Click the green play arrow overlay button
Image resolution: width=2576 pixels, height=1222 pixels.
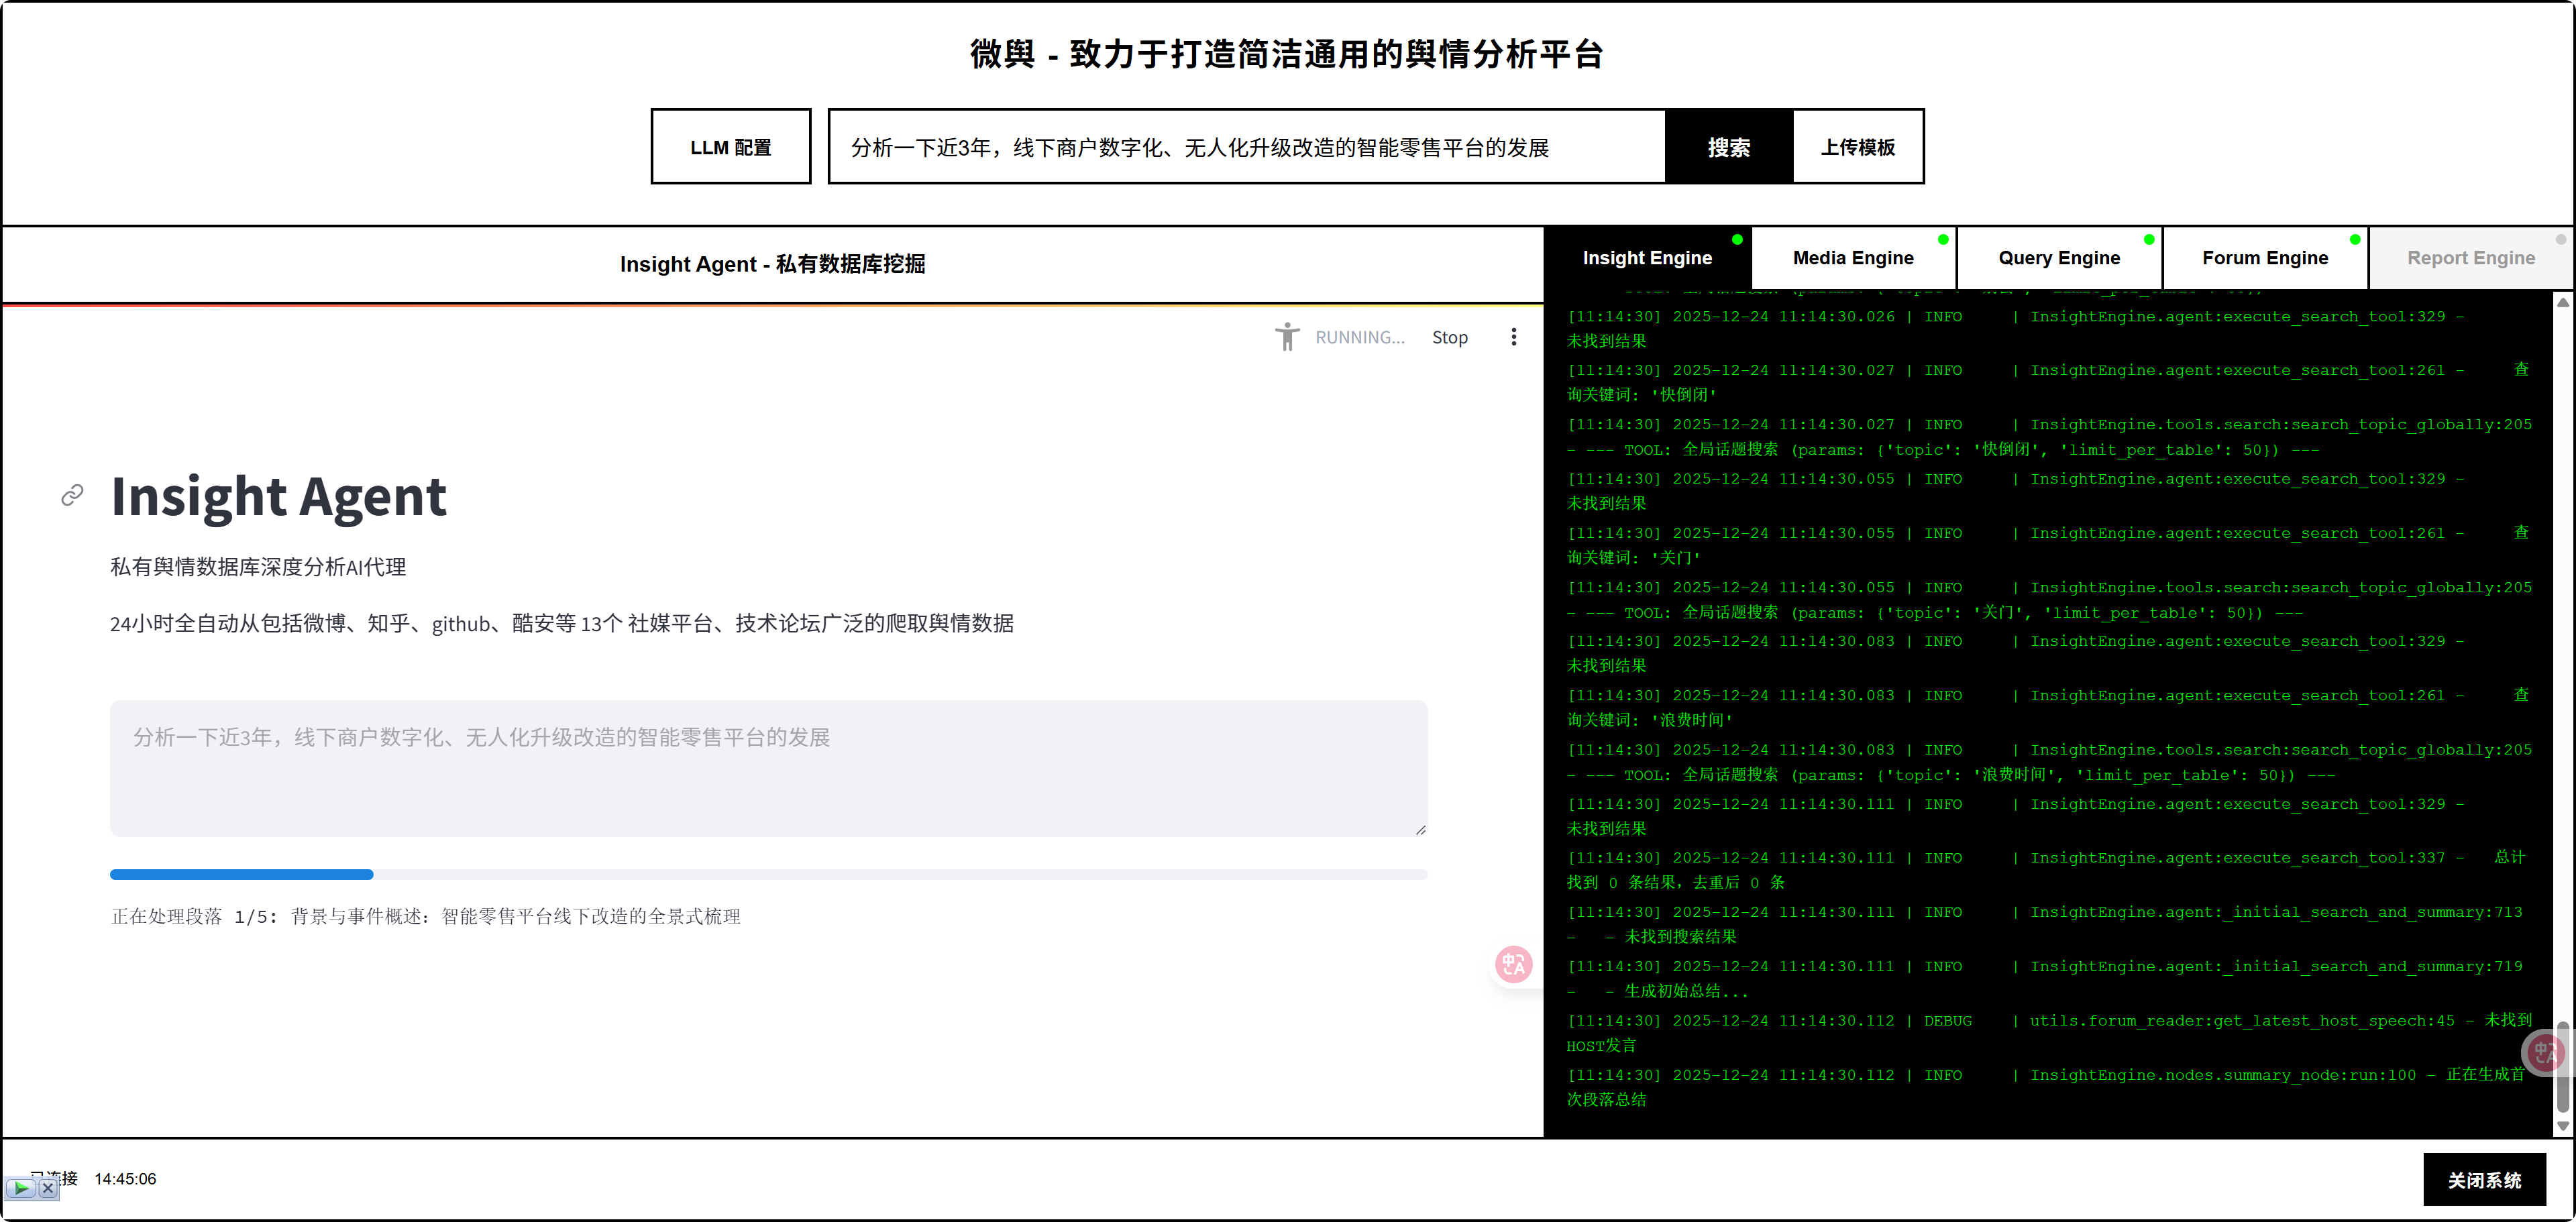tap(21, 1188)
